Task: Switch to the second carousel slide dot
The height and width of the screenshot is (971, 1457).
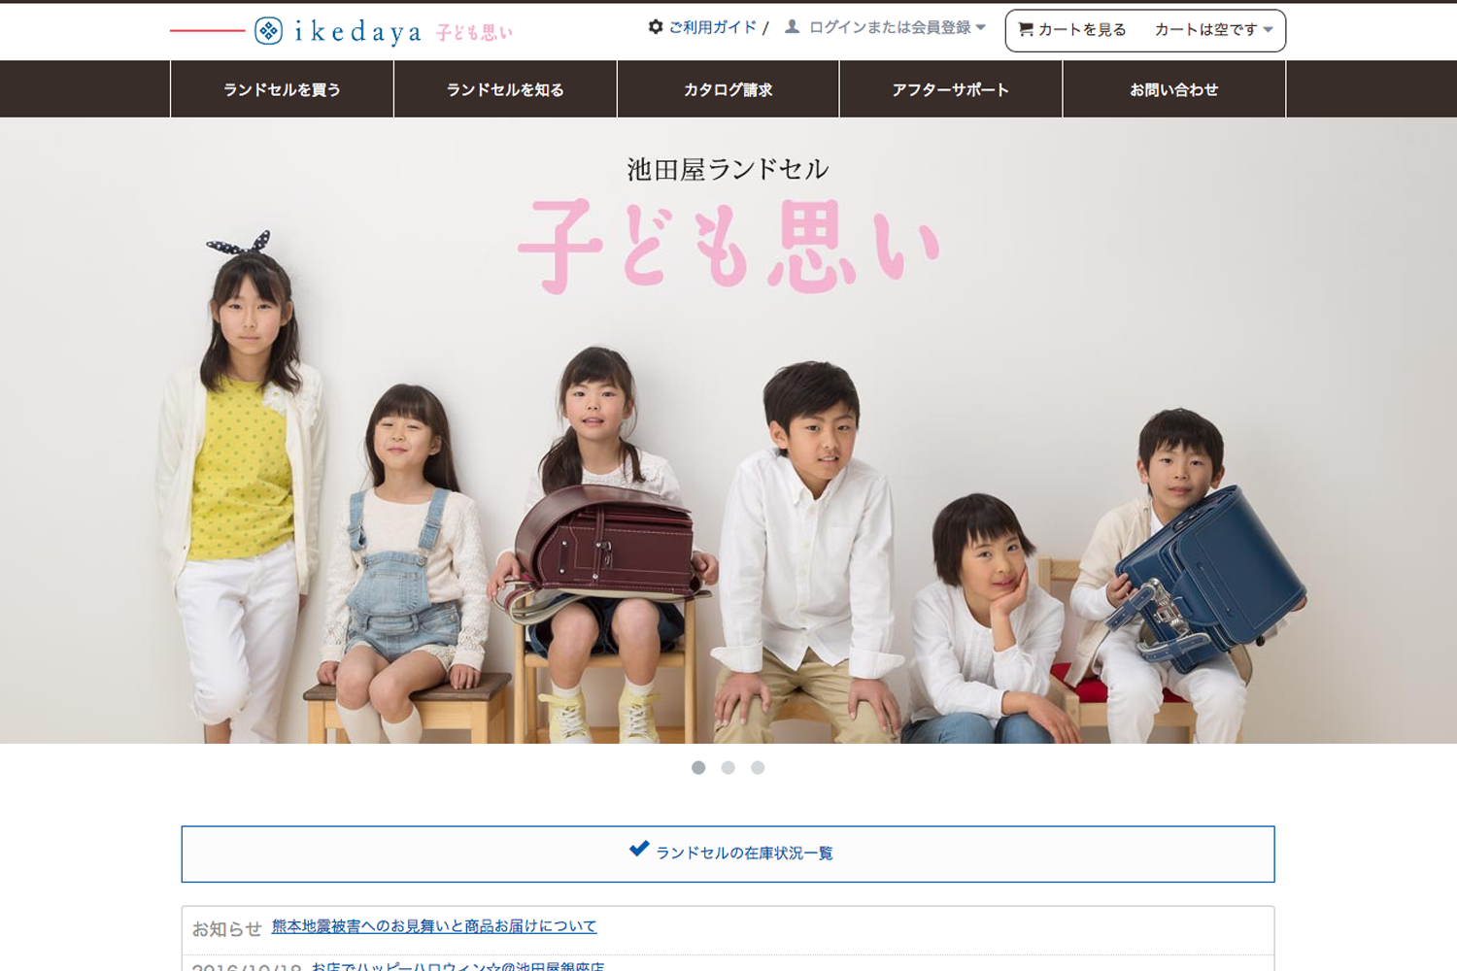Action: click(x=728, y=768)
